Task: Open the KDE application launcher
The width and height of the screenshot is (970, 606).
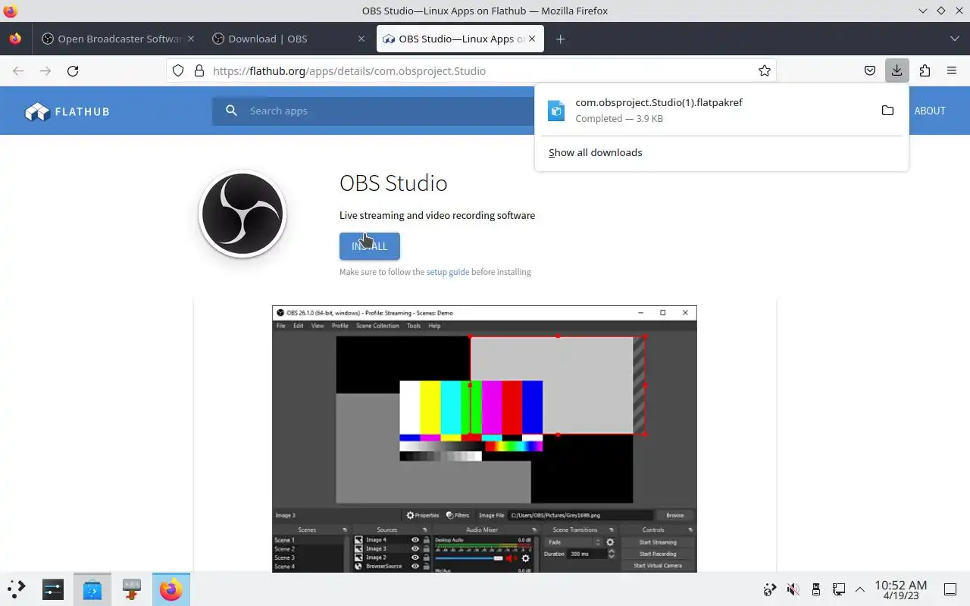Action: click(x=17, y=589)
